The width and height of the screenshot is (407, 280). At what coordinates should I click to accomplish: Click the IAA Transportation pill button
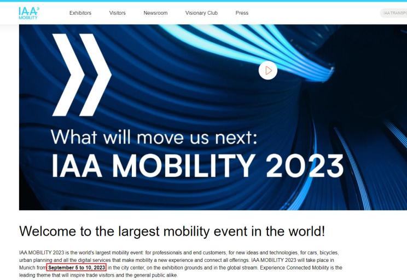(394, 13)
